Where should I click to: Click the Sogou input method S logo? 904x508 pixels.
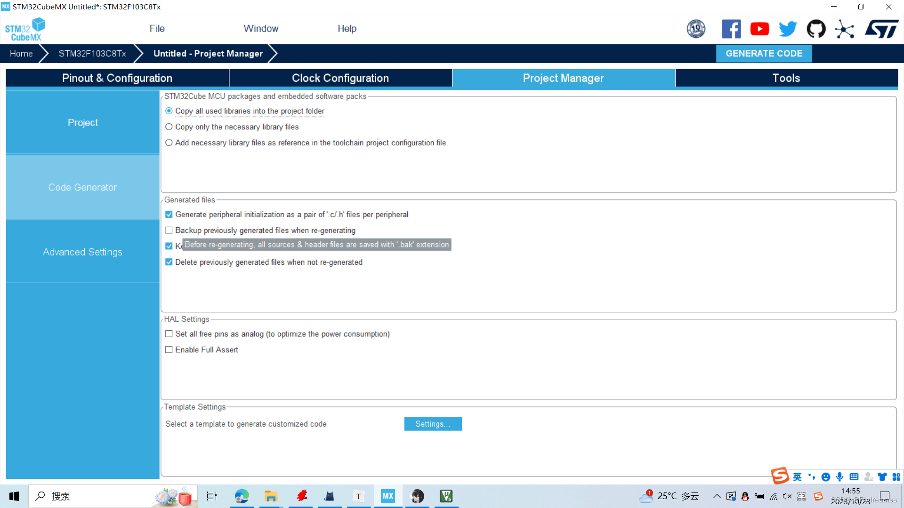[x=780, y=476]
